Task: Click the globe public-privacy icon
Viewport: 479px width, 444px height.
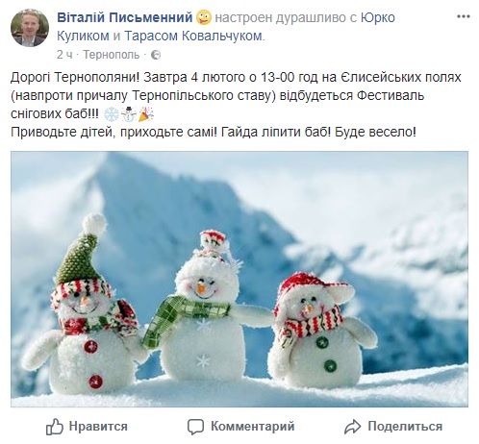Action: click(x=156, y=55)
